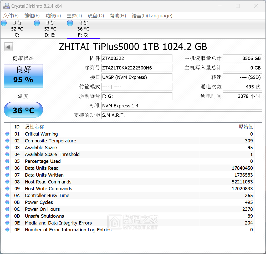
Task: Select the Critical Warning row
Action: 129,134
